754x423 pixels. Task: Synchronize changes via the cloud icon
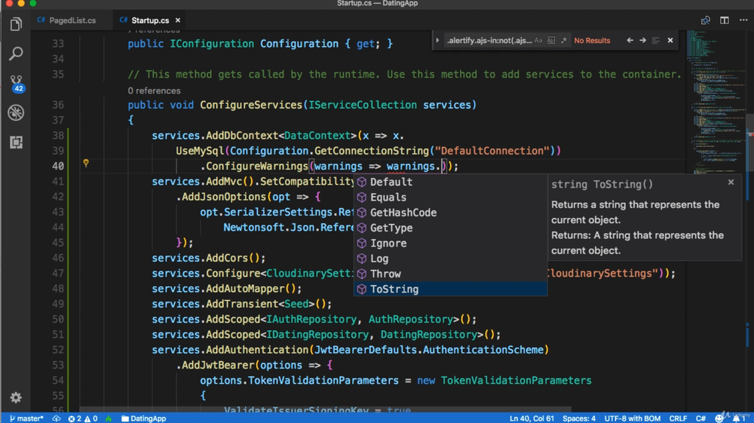57,418
